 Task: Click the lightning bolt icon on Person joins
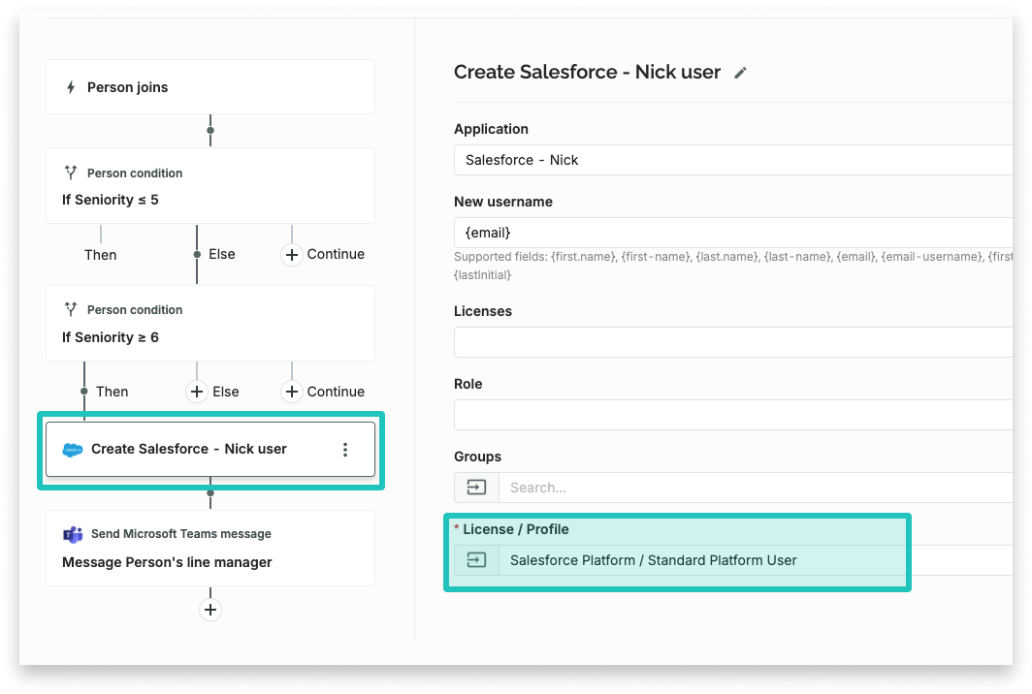coord(73,86)
